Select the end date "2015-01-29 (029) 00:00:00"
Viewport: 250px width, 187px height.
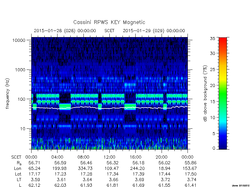[x=154, y=31]
